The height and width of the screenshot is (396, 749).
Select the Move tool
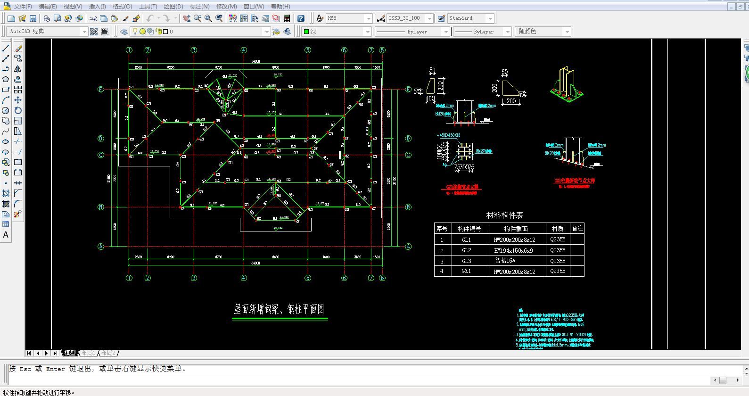18,100
